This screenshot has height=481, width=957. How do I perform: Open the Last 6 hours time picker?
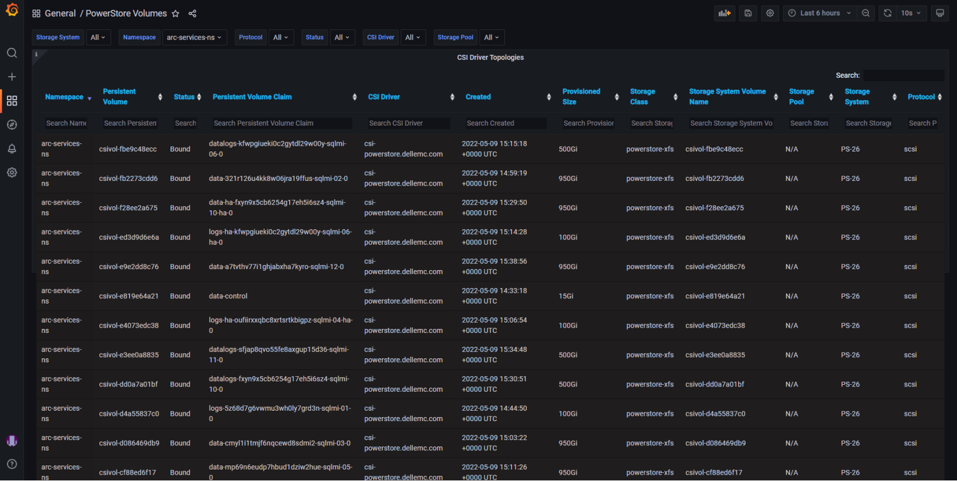point(819,13)
